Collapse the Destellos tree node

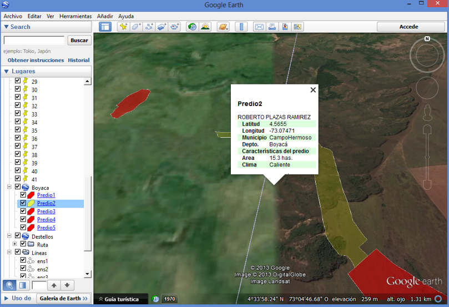click(9, 236)
